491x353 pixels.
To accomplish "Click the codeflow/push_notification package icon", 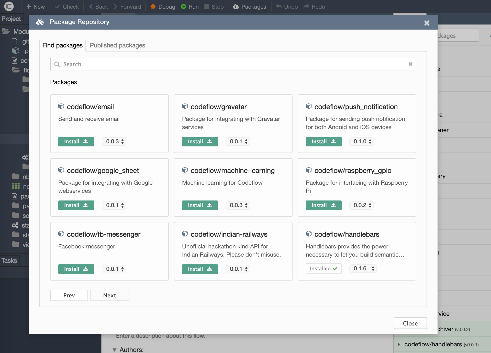I will point(309,106).
